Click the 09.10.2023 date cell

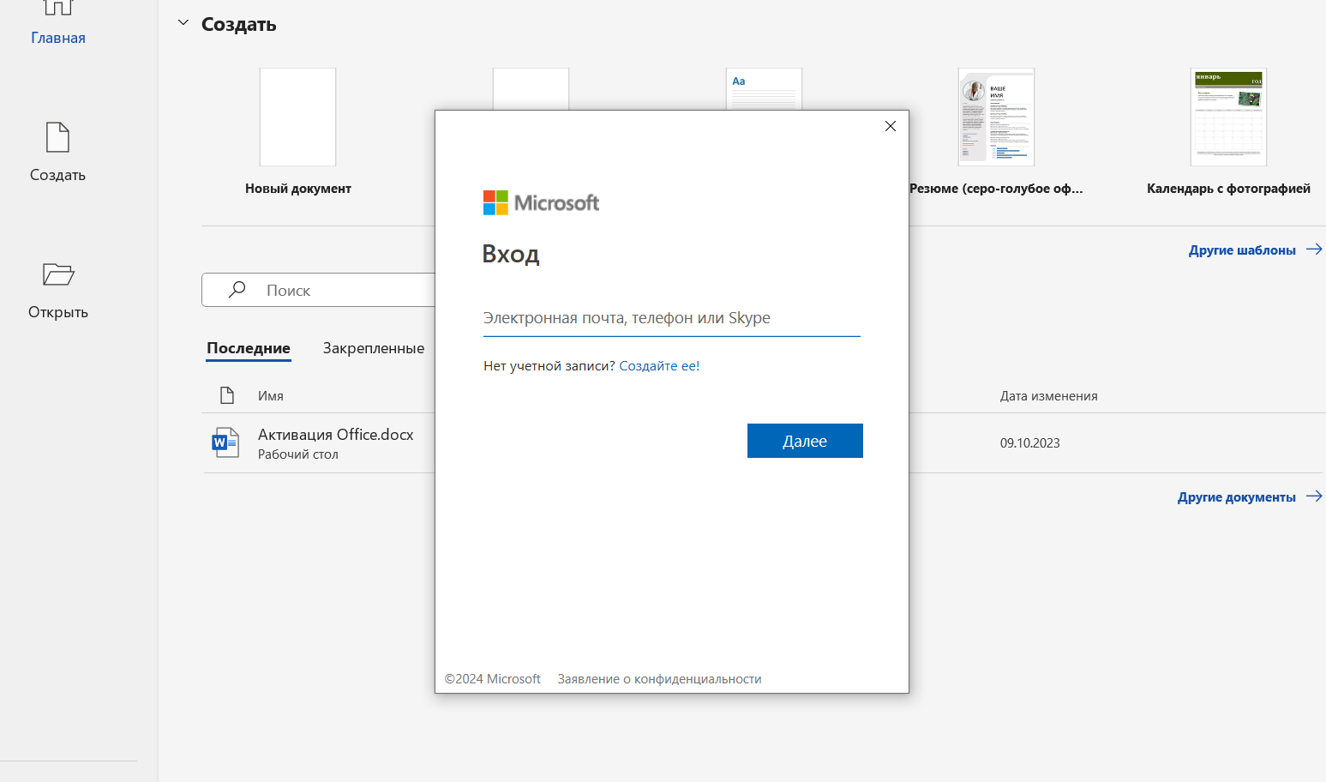[1029, 443]
